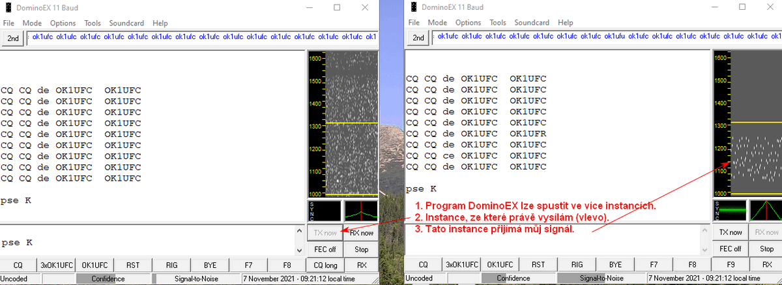The image size is (782, 285).
Task: Click the DominoEX title bar icon in the right window
Action: [413, 8]
